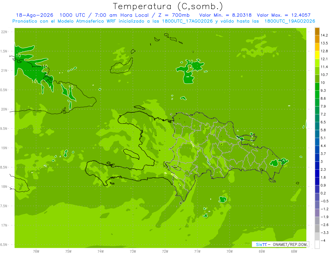Click the '72W' longitude label
The image size is (330, 255).
click(x=165, y=251)
